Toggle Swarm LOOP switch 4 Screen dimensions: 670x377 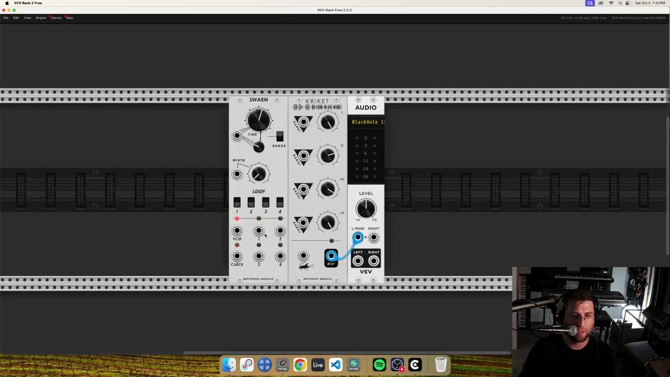[280, 202]
